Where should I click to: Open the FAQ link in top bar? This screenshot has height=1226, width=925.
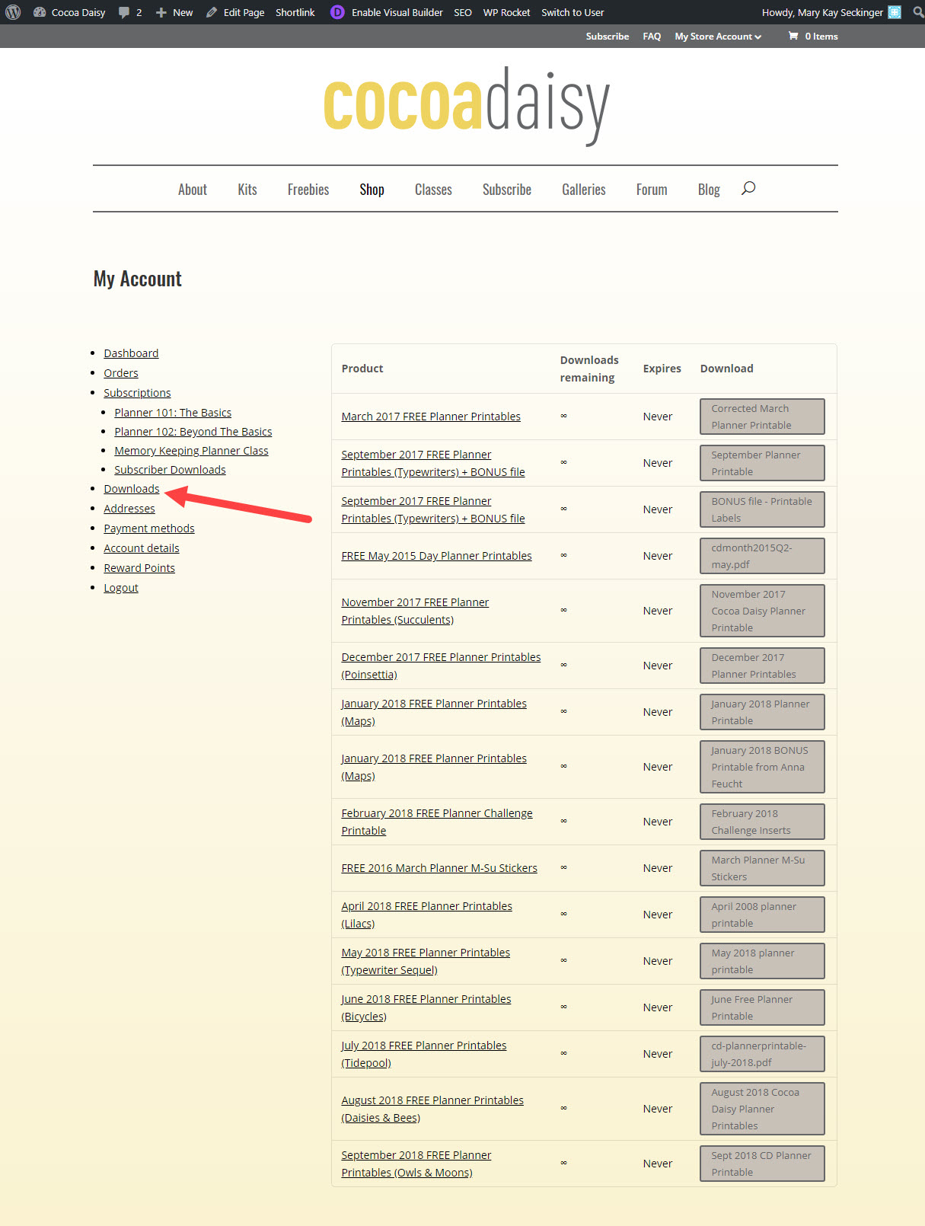tap(652, 36)
